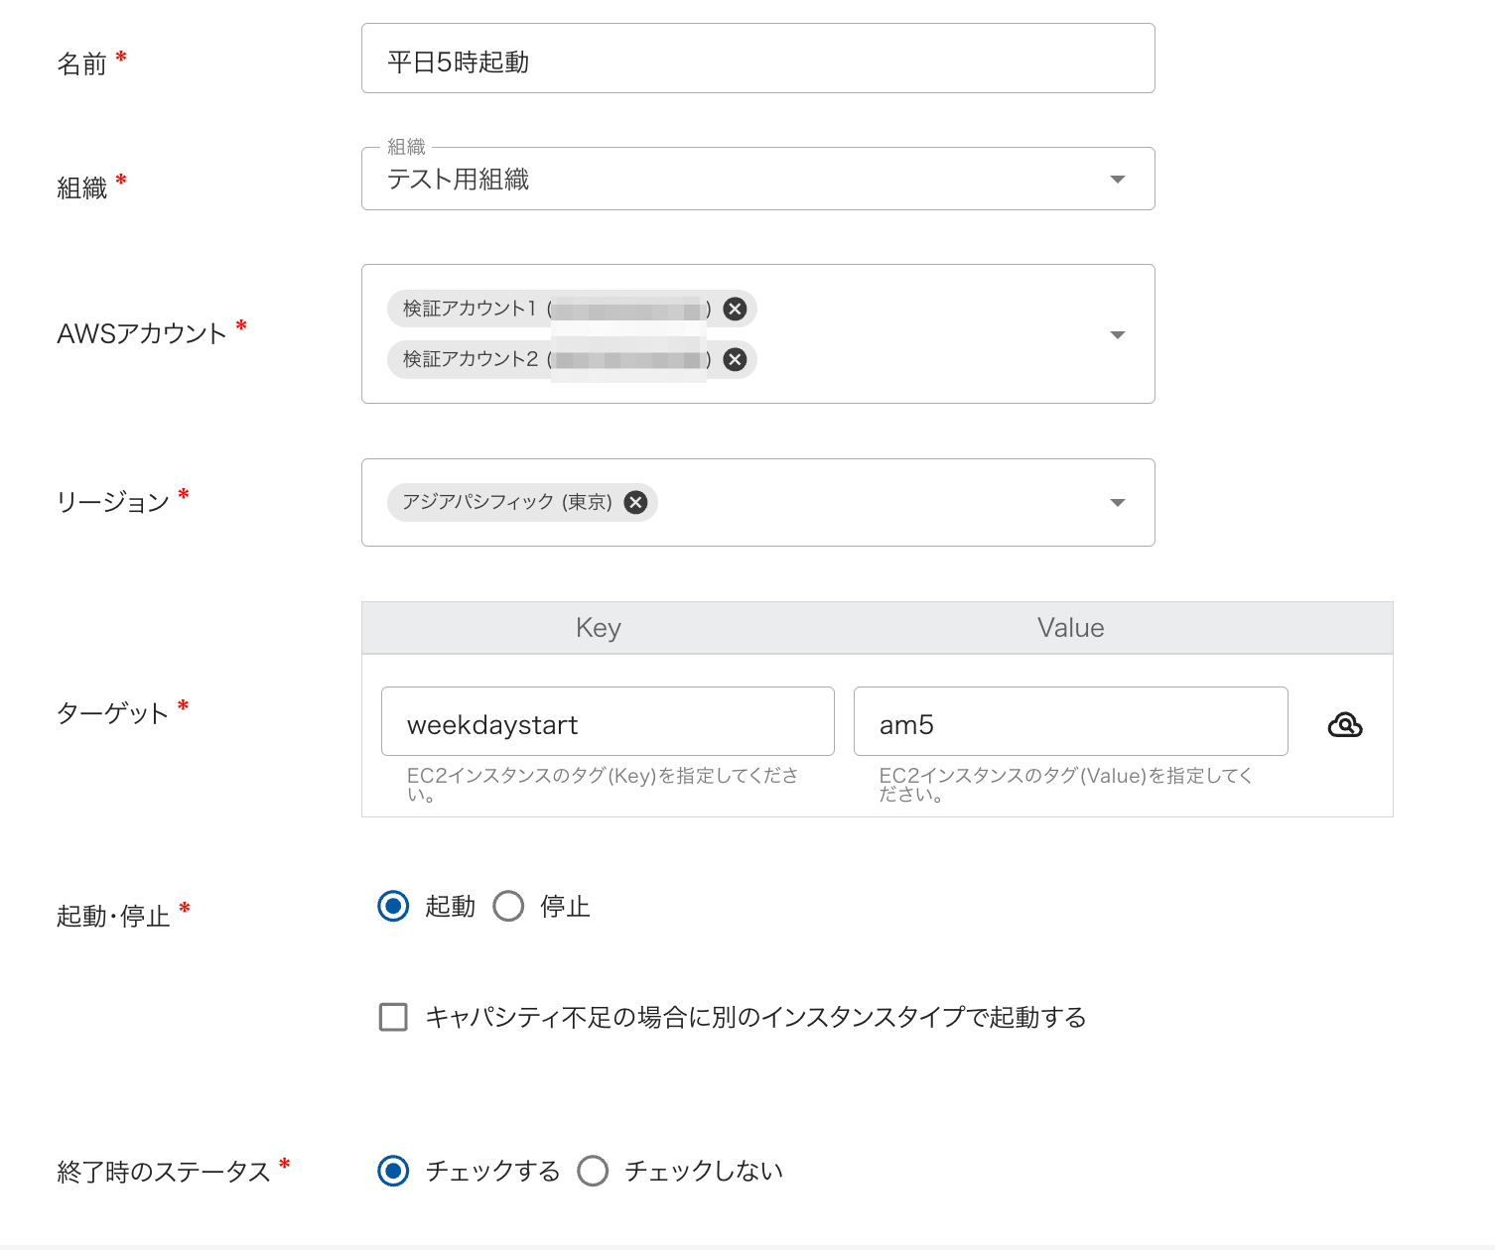Click the 名前 input field with 平日5時起動

[758, 59]
